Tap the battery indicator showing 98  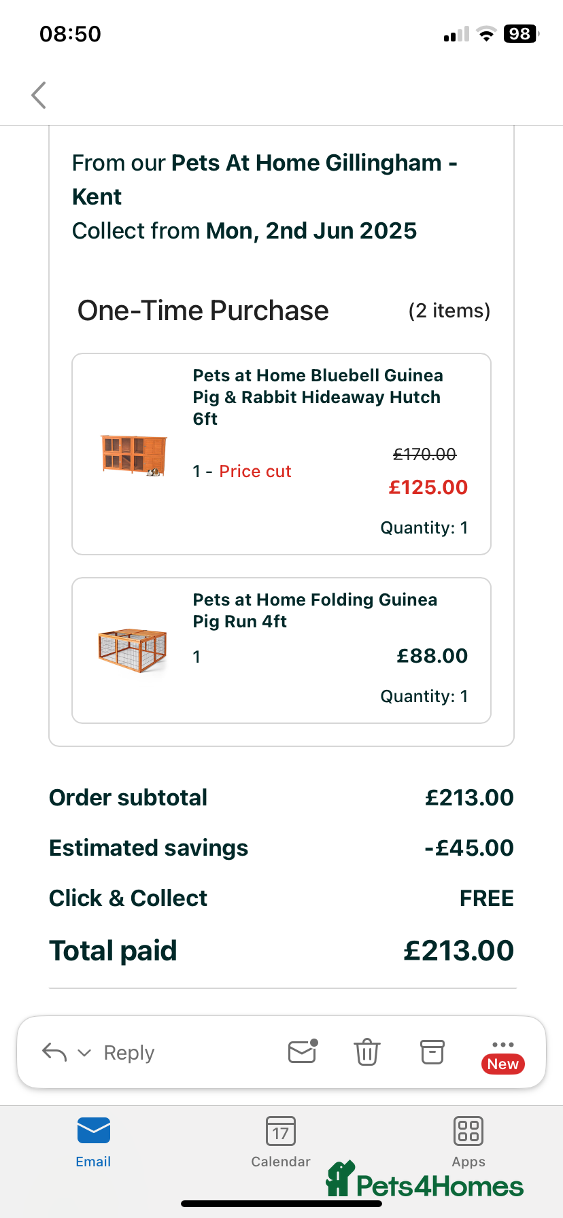[x=519, y=33]
